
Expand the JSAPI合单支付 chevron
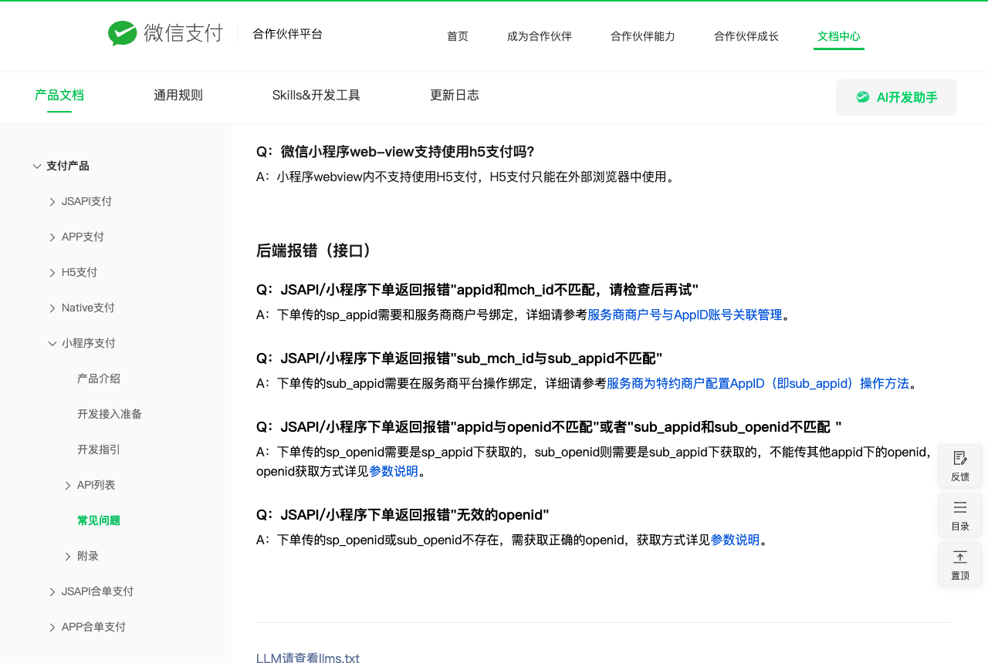[x=52, y=592]
